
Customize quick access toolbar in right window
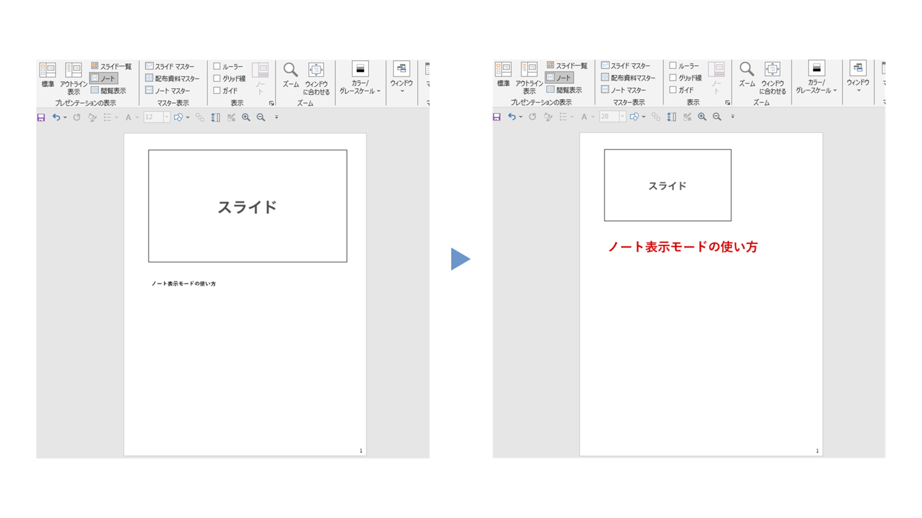733,117
